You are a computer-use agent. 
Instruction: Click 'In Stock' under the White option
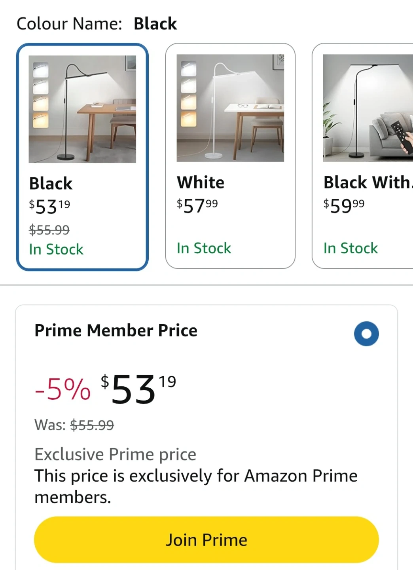pos(204,248)
